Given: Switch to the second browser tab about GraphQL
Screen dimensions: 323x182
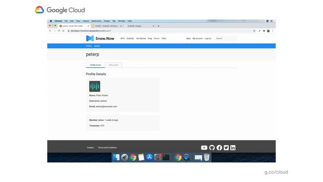Looking at the screenshot, I should click(x=106, y=26).
